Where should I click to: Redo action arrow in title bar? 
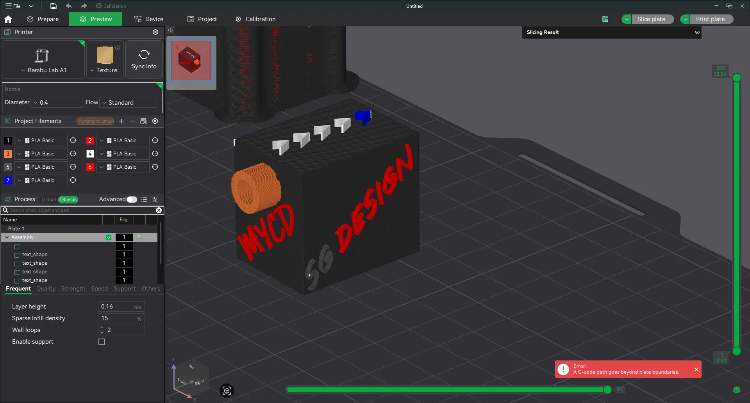coord(84,6)
